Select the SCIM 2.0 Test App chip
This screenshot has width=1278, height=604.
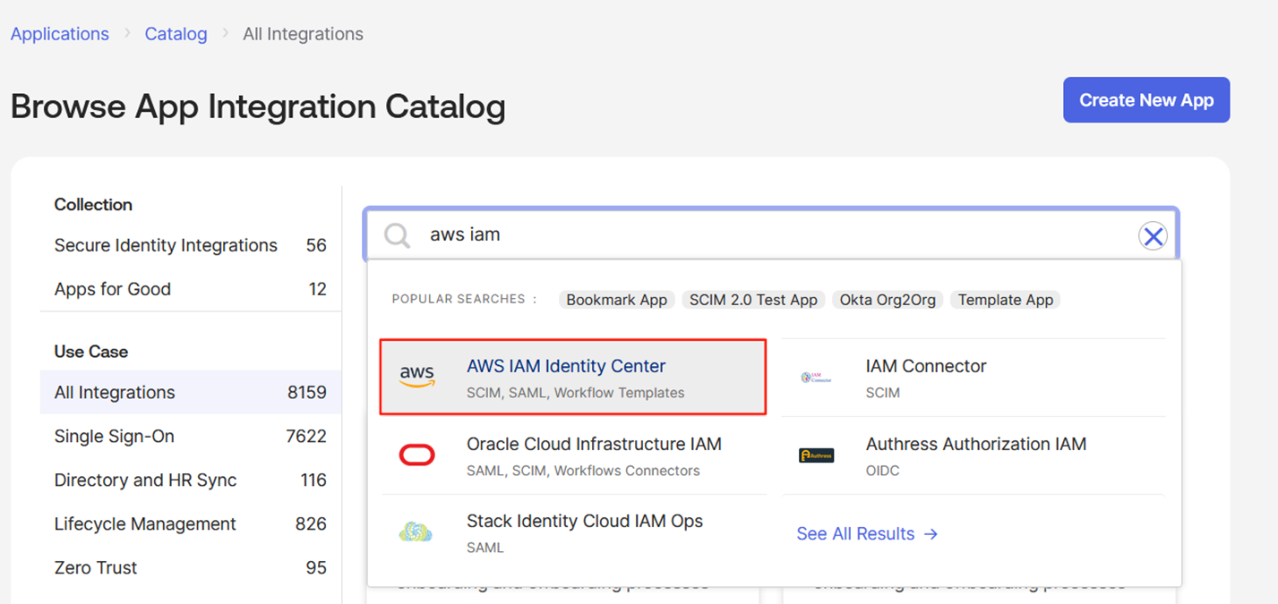753,300
